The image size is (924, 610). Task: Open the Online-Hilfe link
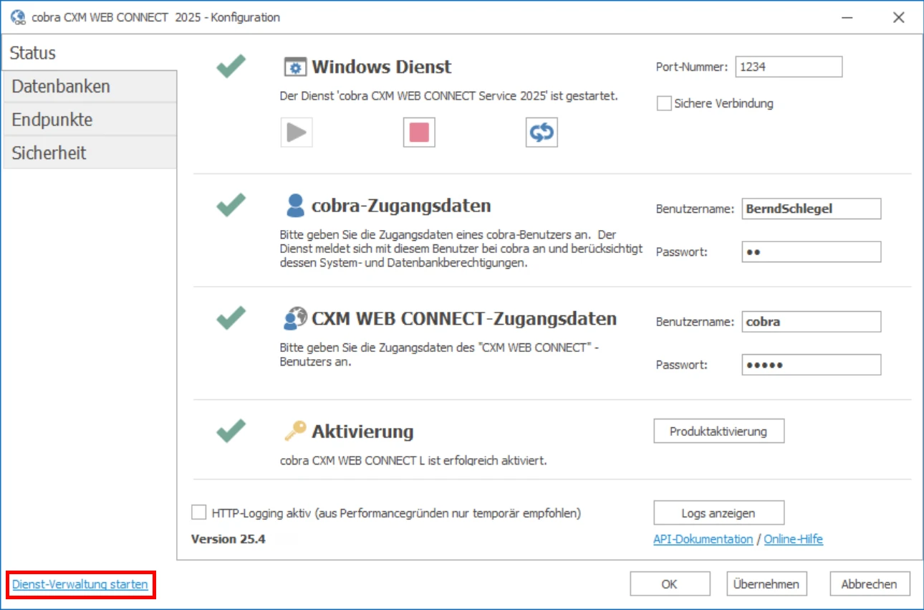coord(793,539)
